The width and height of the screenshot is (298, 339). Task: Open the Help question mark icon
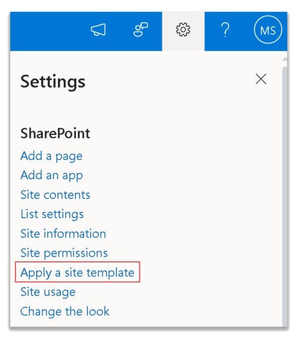tap(225, 30)
